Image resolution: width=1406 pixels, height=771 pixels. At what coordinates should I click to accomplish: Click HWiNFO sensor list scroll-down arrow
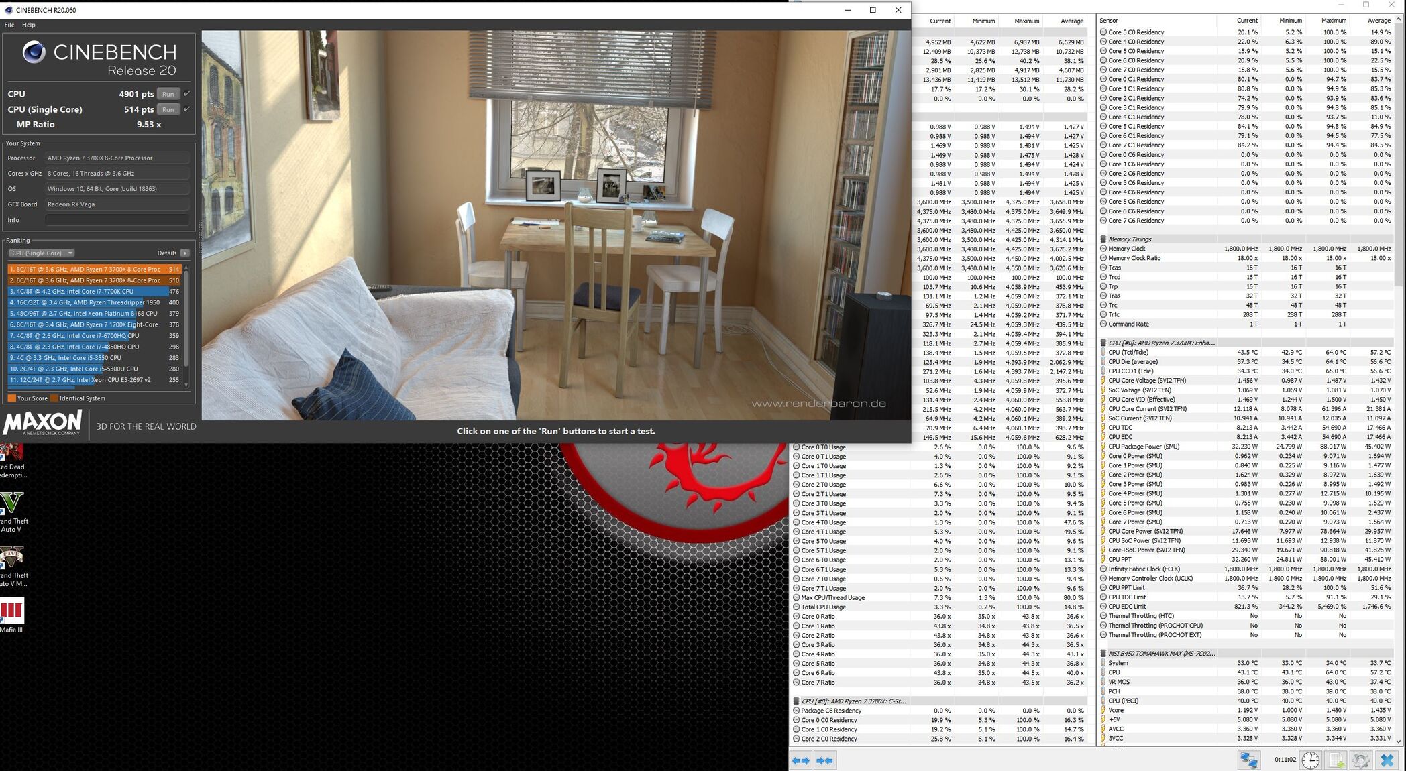point(1399,741)
